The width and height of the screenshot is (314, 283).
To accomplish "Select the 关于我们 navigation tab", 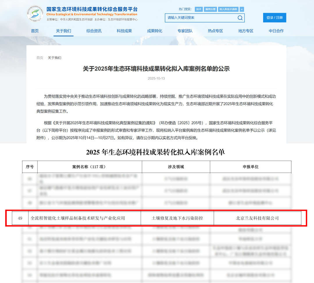I will tap(63, 31).
